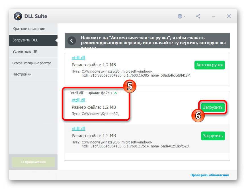
Task: Open the ntdll.dll link in last entry
Action: coord(78,129)
